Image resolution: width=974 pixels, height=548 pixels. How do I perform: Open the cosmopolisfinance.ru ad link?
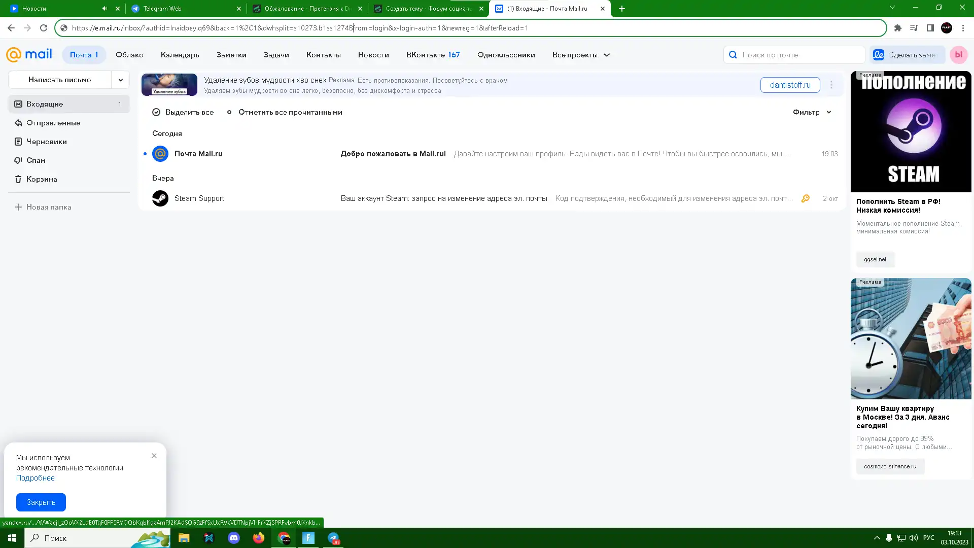point(890,466)
